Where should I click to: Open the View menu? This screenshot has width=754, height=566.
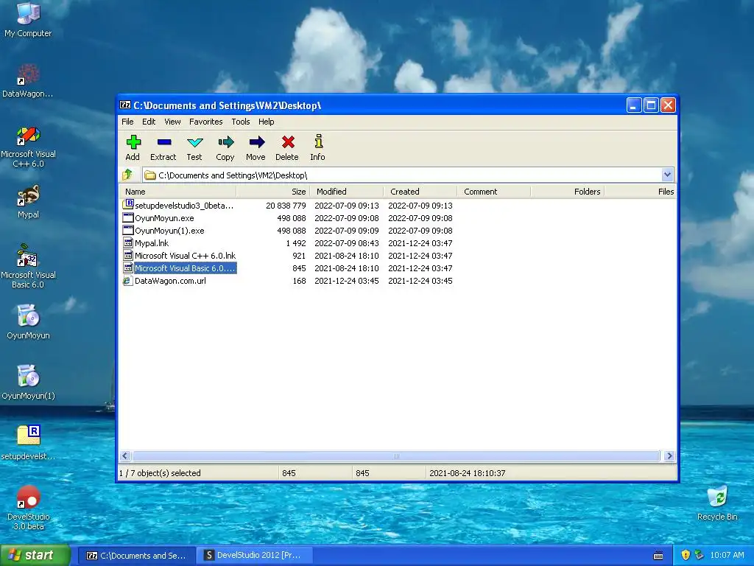pos(172,122)
